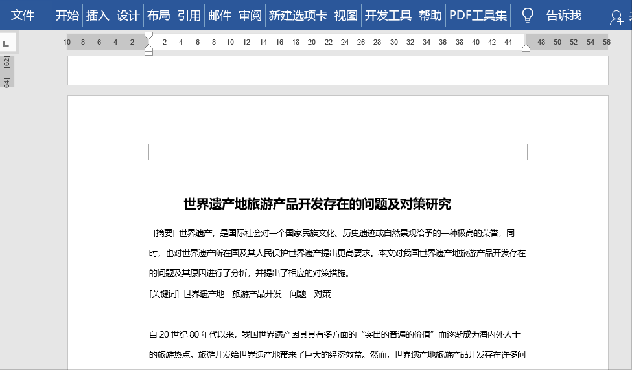Click the ruler mark 20 on horizontal ruler
The height and width of the screenshot is (370, 632).
[312, 42]
